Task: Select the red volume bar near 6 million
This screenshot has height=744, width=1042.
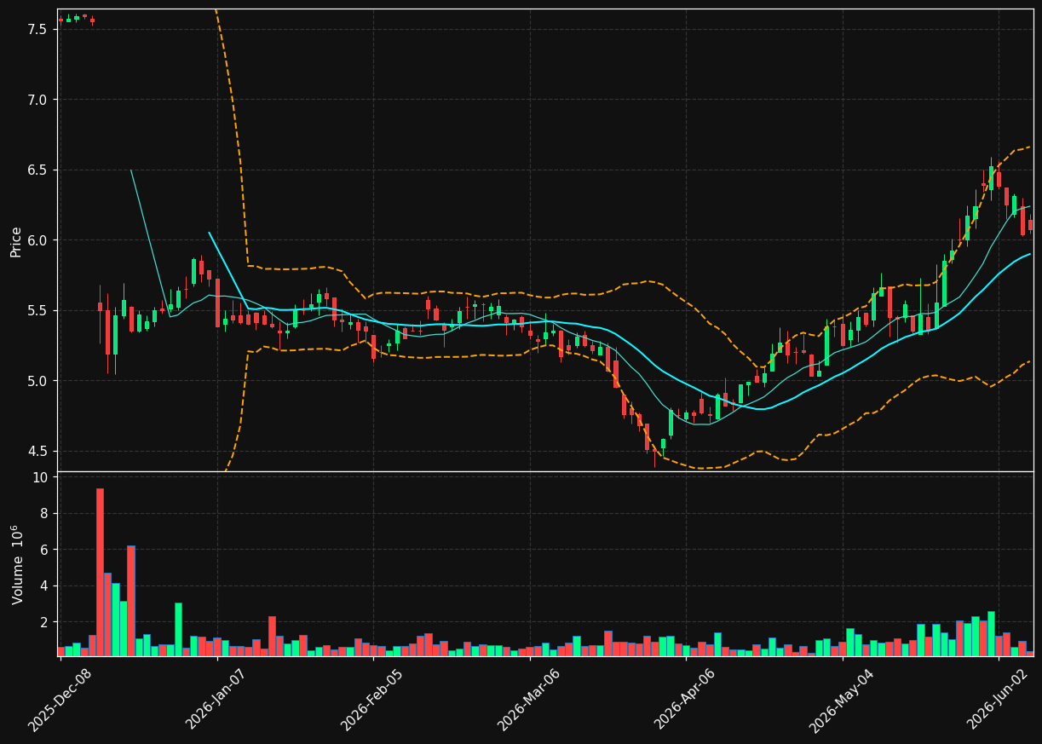Action: (131, 601)
